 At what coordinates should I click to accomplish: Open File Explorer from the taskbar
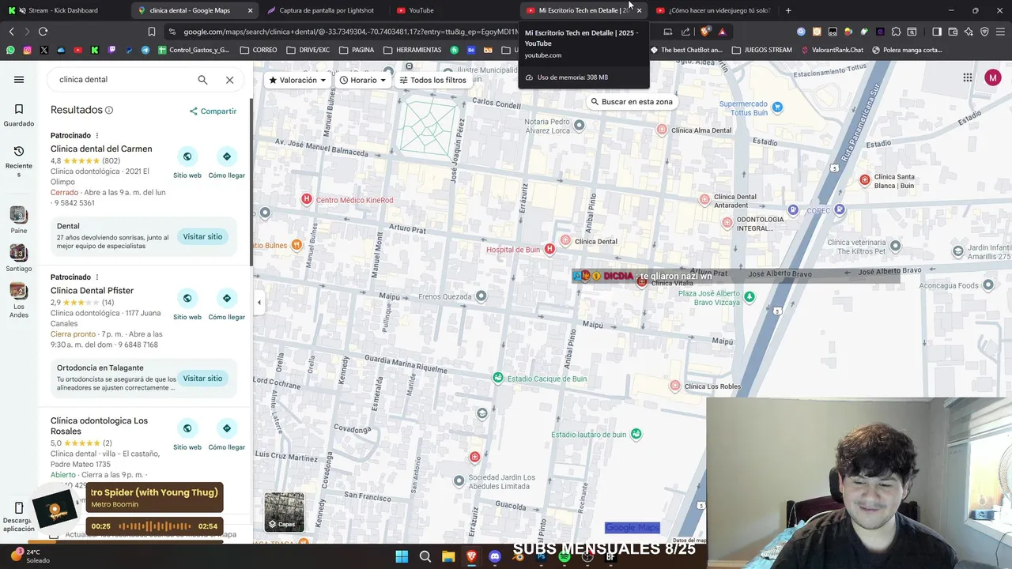pyautogui.click(x=448, y=557)
